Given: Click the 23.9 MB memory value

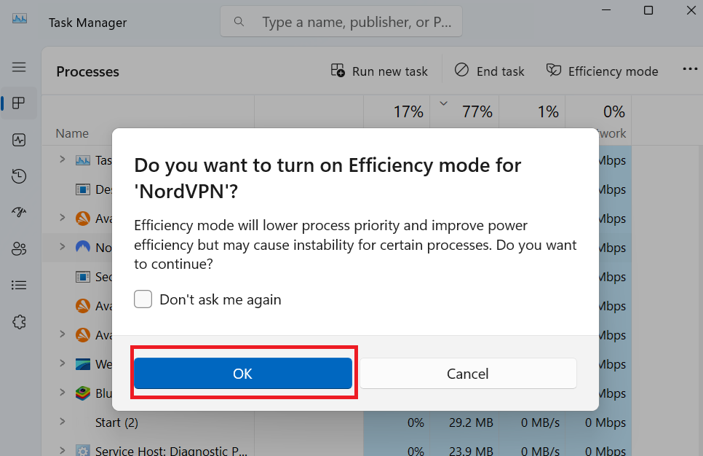Looking at the screenshot, I should pyautogui.click(x=471, y=450).
